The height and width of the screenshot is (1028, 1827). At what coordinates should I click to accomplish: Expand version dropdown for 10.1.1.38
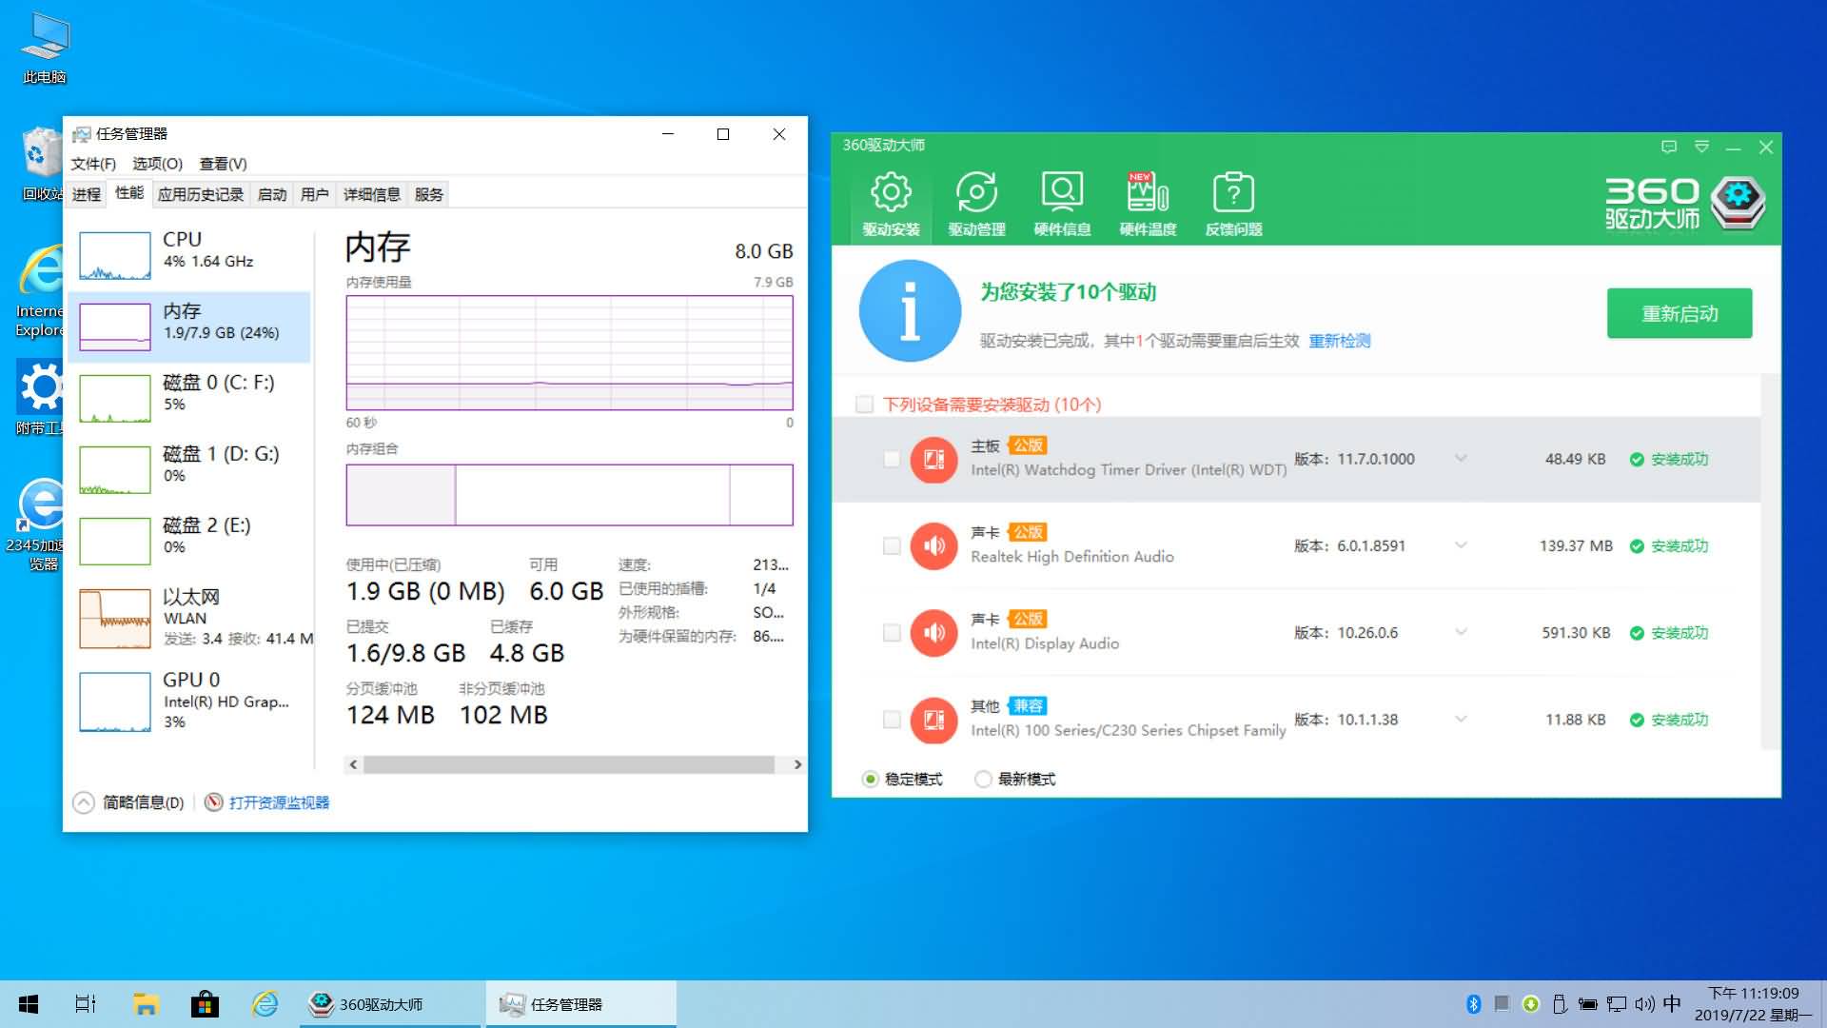pyautogui.click(x=1461, y=720)
